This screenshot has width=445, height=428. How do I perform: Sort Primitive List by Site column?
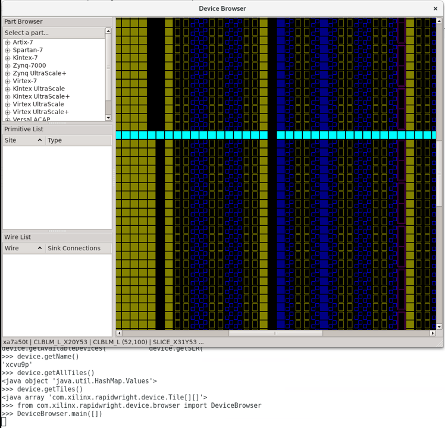coord(24,140)
